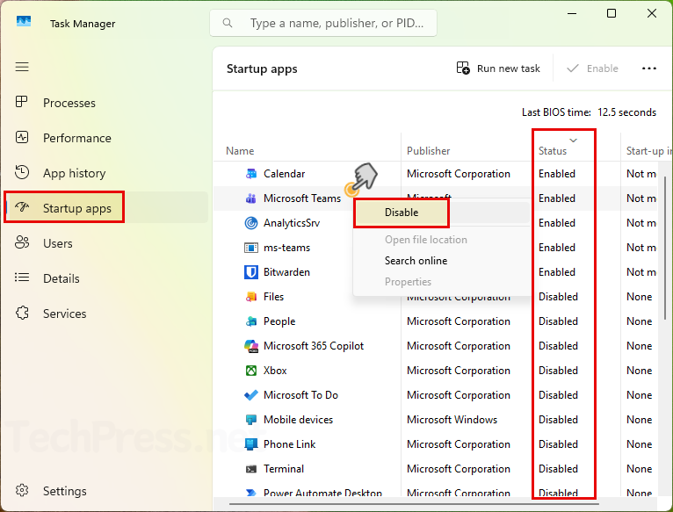Viewport: 673px width, 512px height.
Task: Click the Terminal app icon
Action: 251,469
